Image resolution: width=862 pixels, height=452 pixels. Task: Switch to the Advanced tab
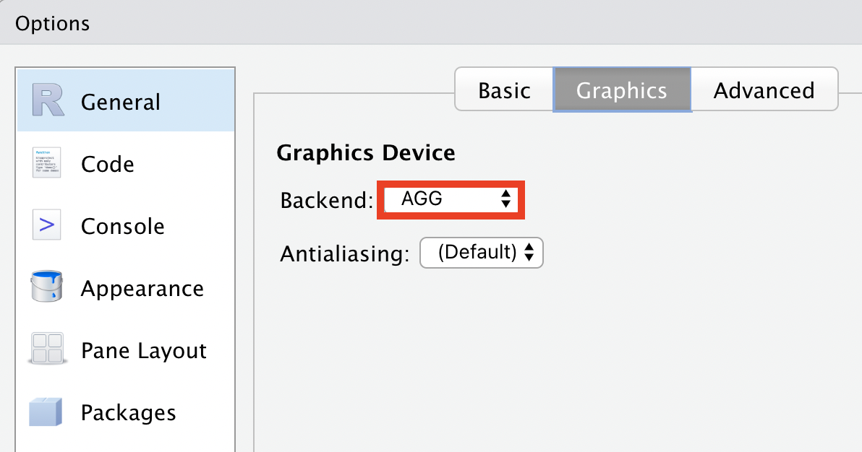[x=764, y=90]
